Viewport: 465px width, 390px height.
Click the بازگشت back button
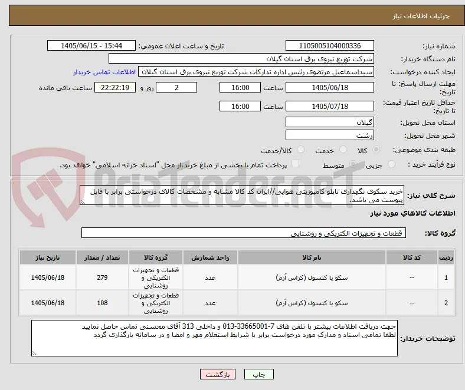click(218, 374)
